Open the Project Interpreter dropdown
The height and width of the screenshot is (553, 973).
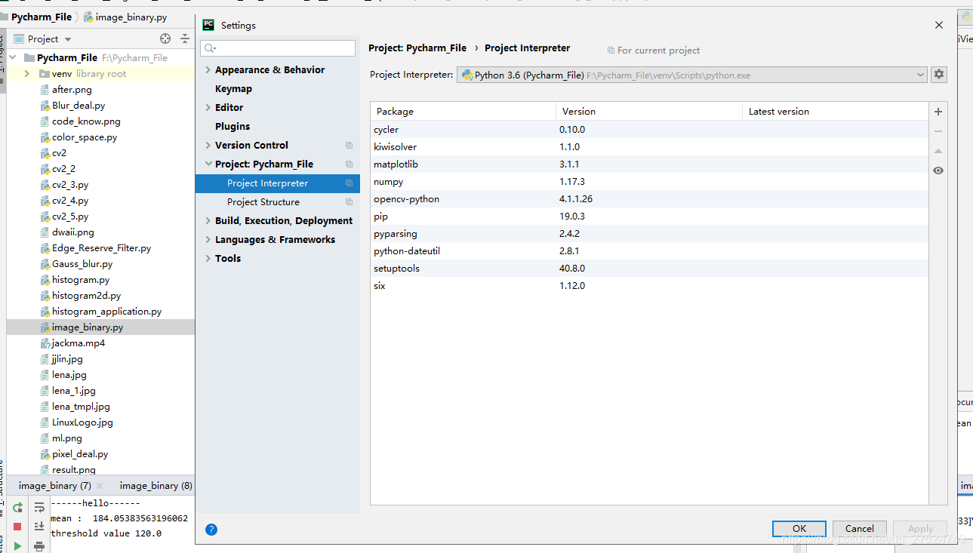point(919,74)
